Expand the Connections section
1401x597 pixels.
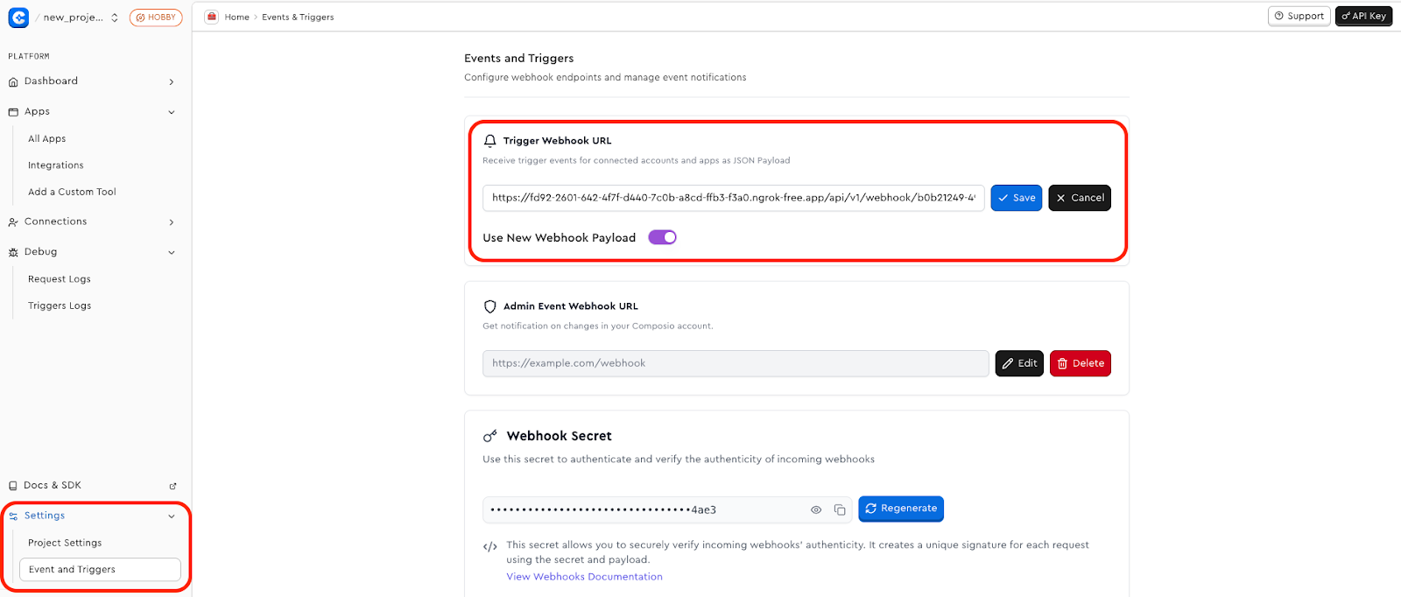172,221
